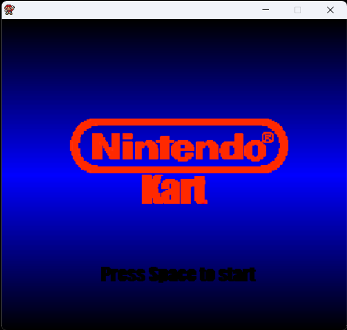Click the "Press Space to start" prompt
347x330 pixels.
point(178,274)
